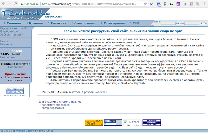Go back with browser back arrow
The width and height of the screenshot is (208, 134).
coord(4,4)
